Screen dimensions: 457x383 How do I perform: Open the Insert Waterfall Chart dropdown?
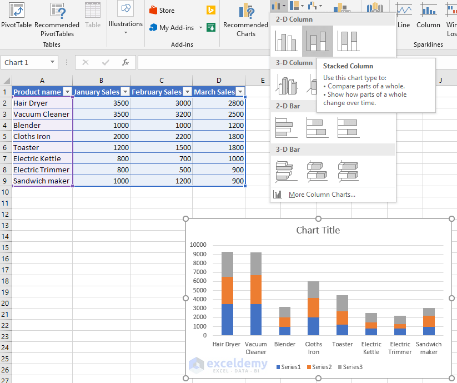point(315,6)
